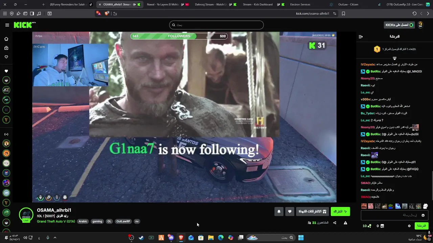Open the user profile avatar at top right
433x243 pixels.
pos(420,25)
